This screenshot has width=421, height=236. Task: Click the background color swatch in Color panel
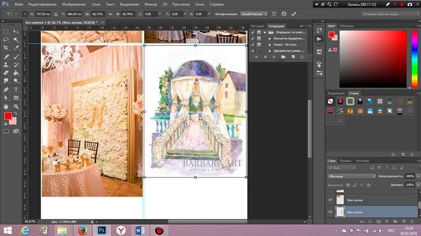[335, 38]
